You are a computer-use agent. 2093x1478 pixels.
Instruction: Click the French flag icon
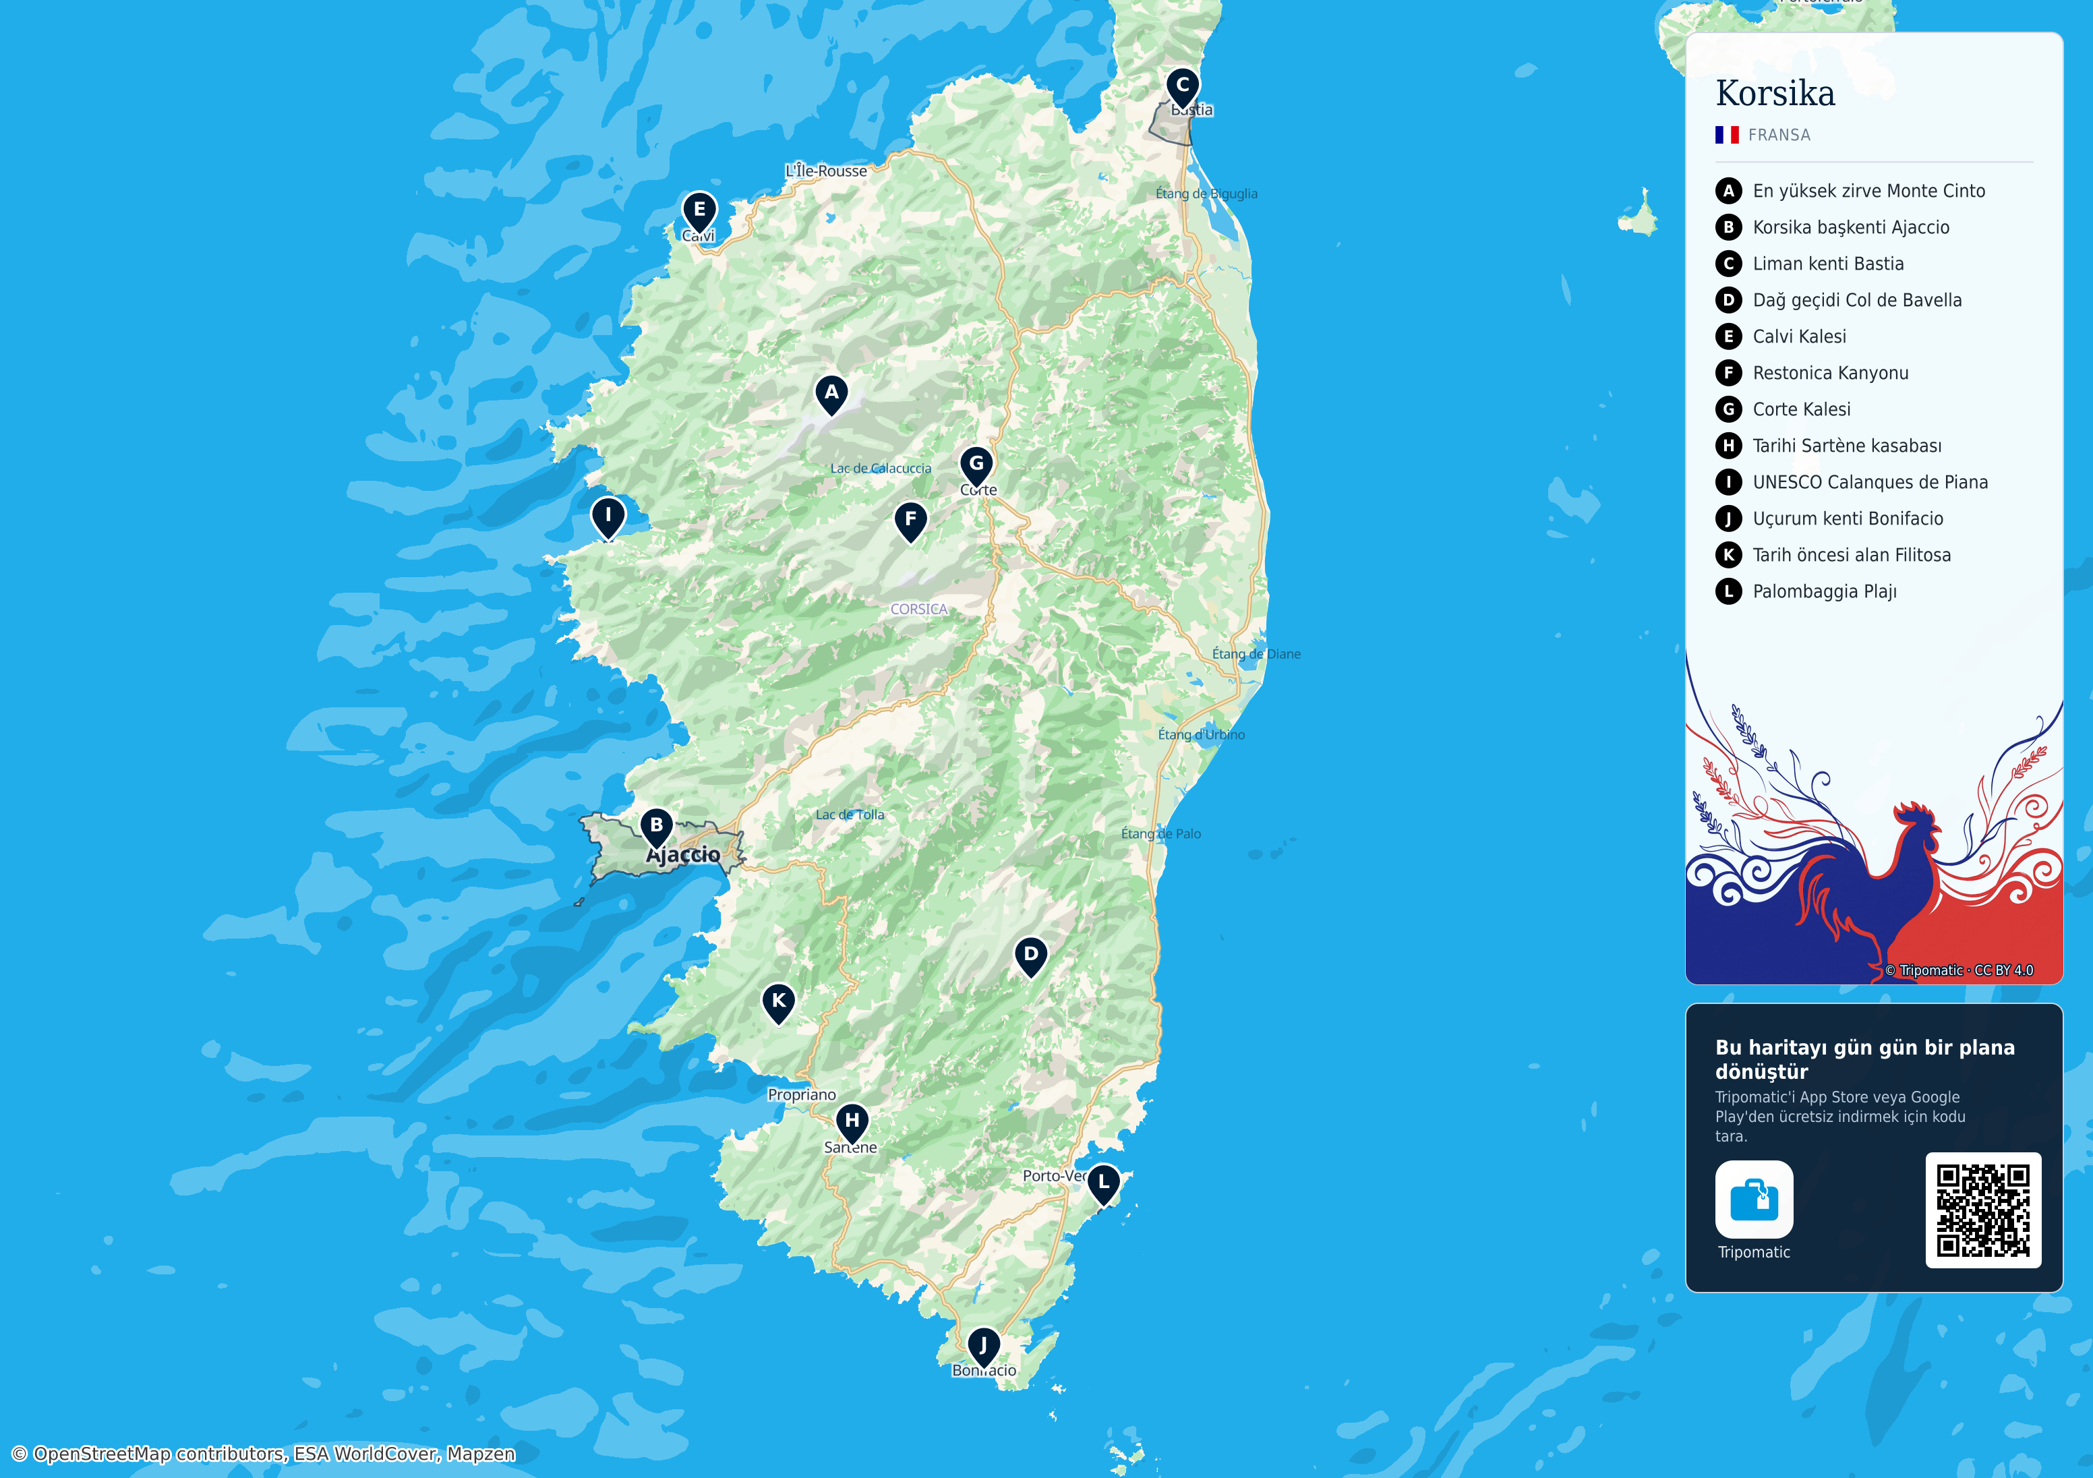1727,135
